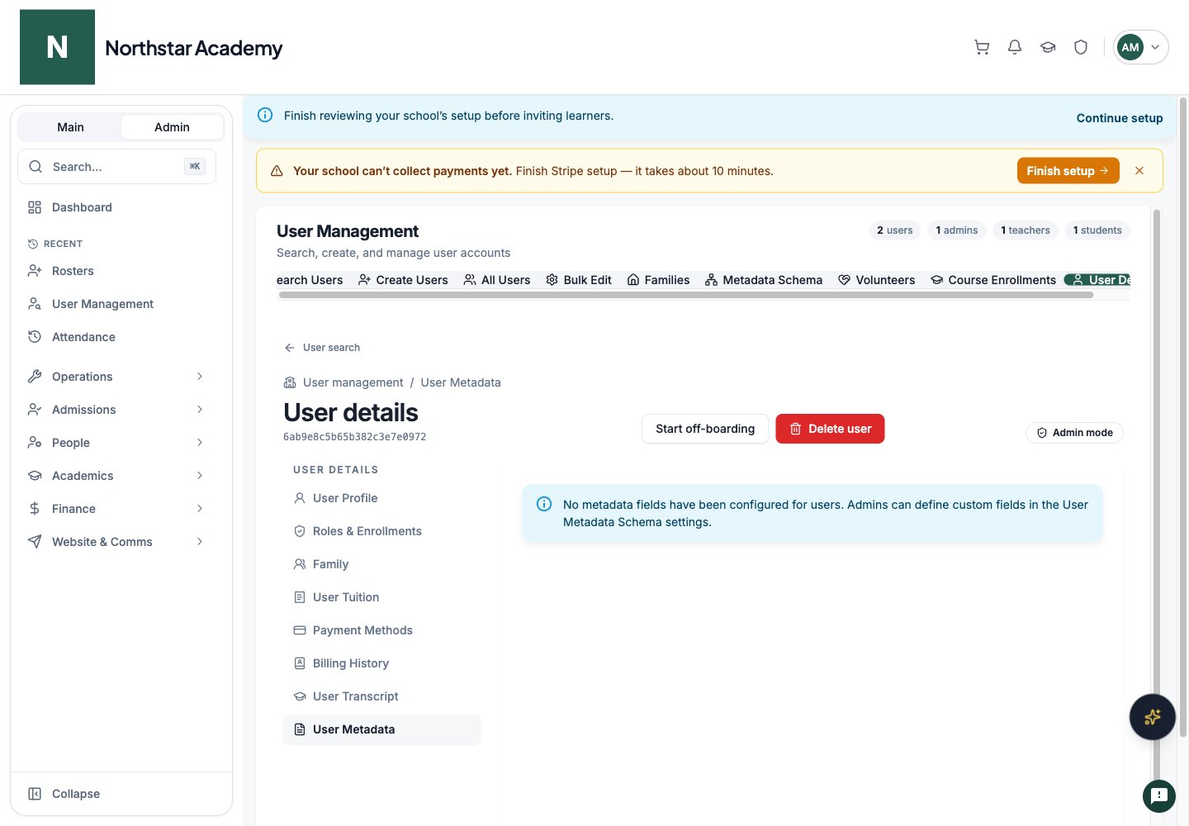Click Finish setup button
The width and height of the screenshot is (1189, 826).
click(x=1068, y=171)
